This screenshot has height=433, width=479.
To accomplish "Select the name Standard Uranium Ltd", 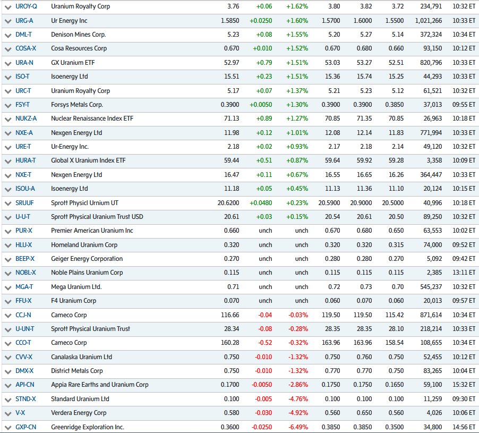I will click(x=80, y=398).
